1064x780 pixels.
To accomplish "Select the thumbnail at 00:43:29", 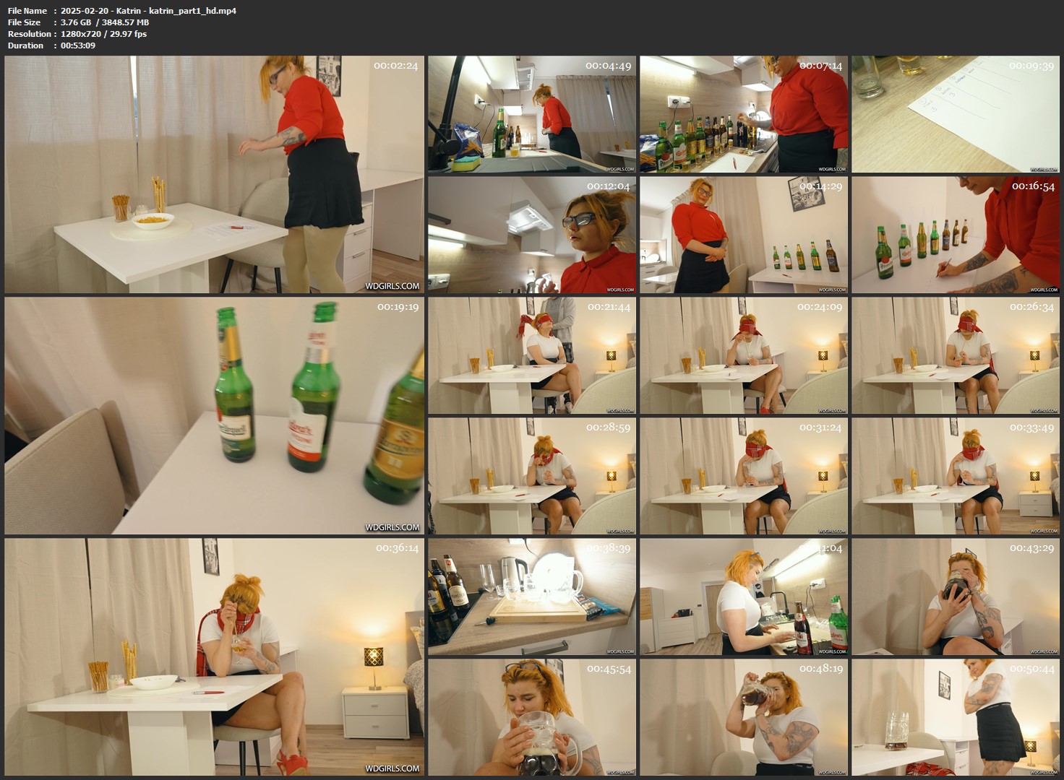I will pos(954,597).
